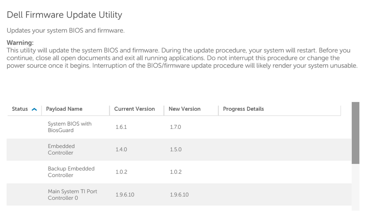367x220 pixels.
Task: Click System BIOS current version 1.6.1
Action: click(x=121, y=127)
